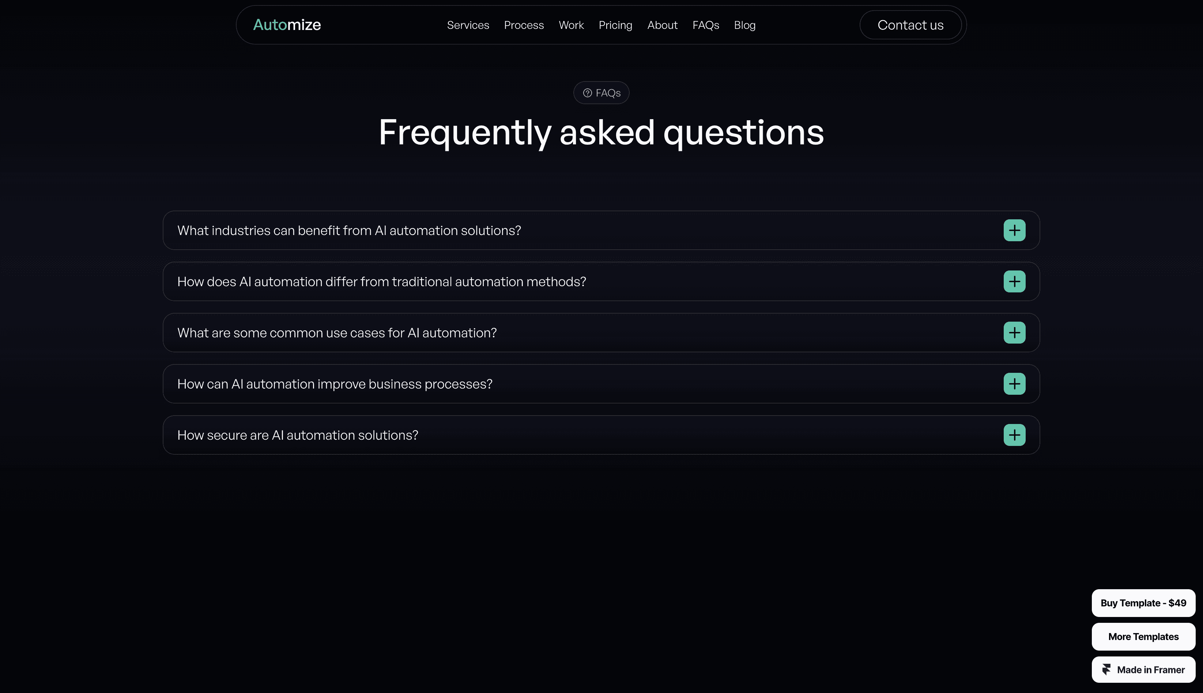This screenshot has height=693, width=1203.
Task: Open the More Templates link
Action: tap(1143, 636)
